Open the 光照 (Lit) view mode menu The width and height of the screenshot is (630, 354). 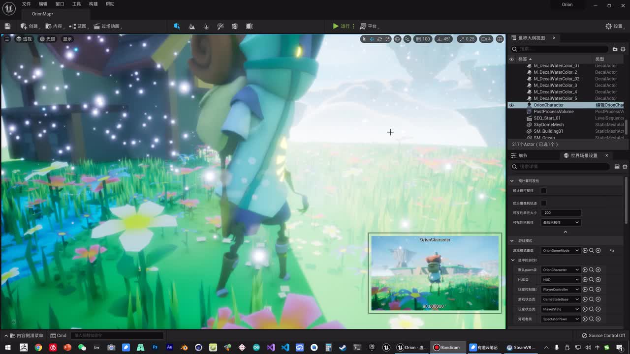(48, 39)
